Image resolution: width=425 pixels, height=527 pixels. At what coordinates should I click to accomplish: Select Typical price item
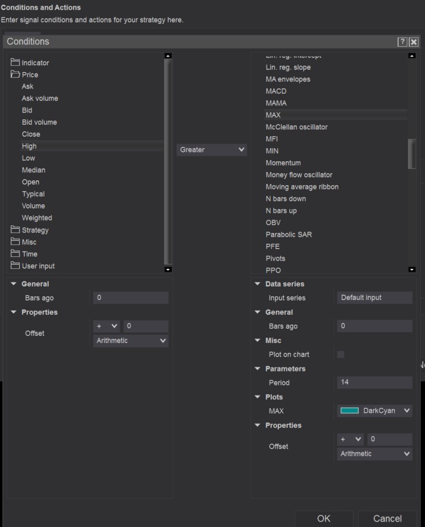33,194
